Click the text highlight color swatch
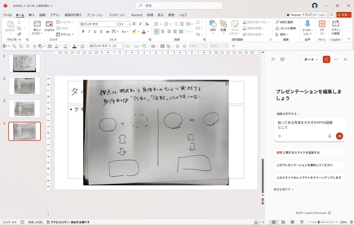This screenshot has width=354, height=225. [x=134, y=32]
